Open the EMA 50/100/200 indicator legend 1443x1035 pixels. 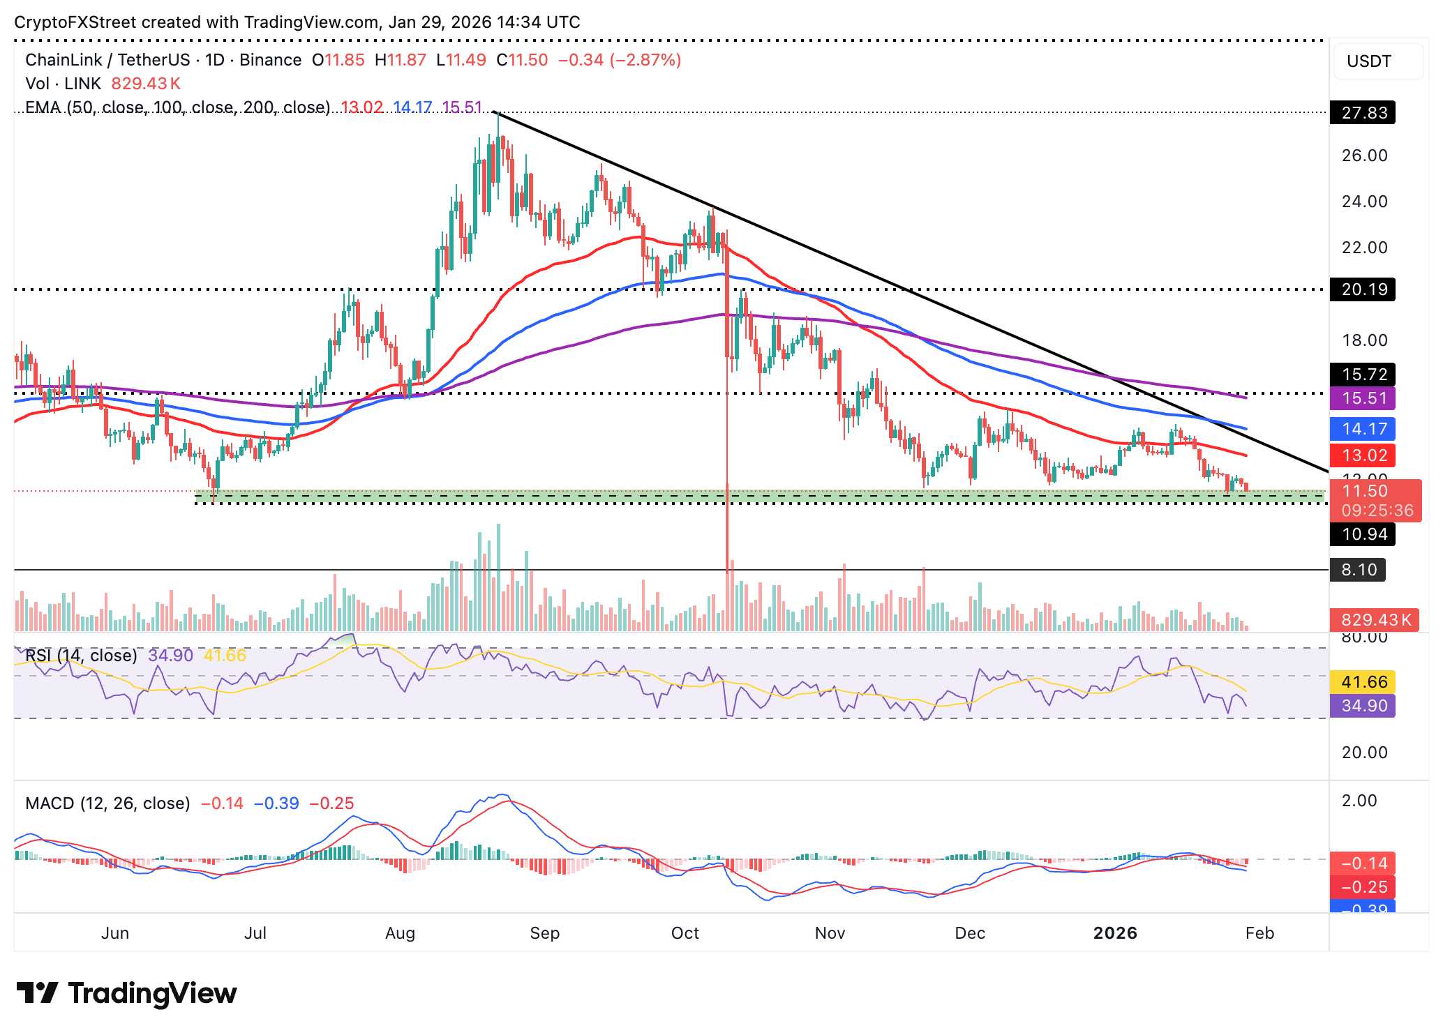[x=177, y=107]
